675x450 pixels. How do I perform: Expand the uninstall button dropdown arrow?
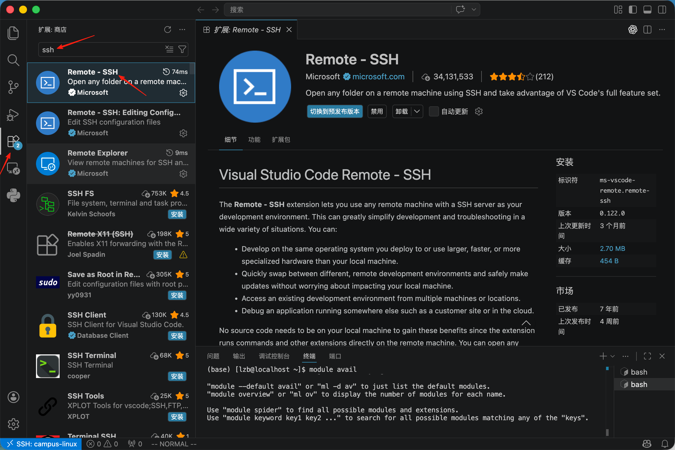coord(417,111)
